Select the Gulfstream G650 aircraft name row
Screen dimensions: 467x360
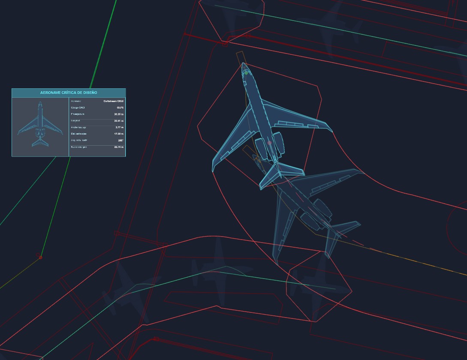97,101
